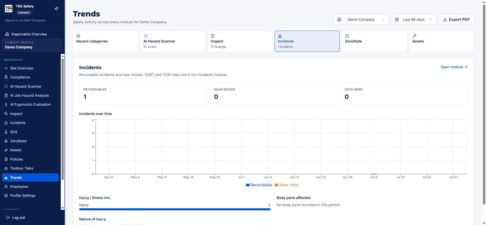Click the TSG Safety logo icon

point(8,9)
